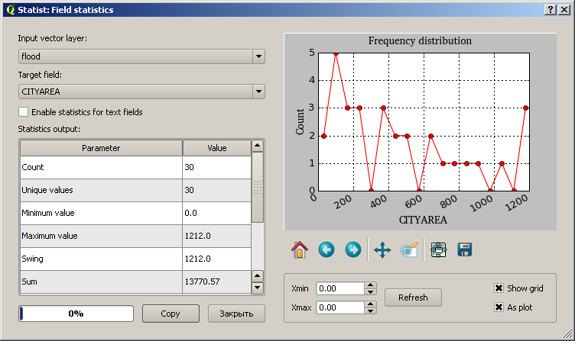Go back to previous plot view
Viewport: 575px width, 341px height.
click(326, 250)
